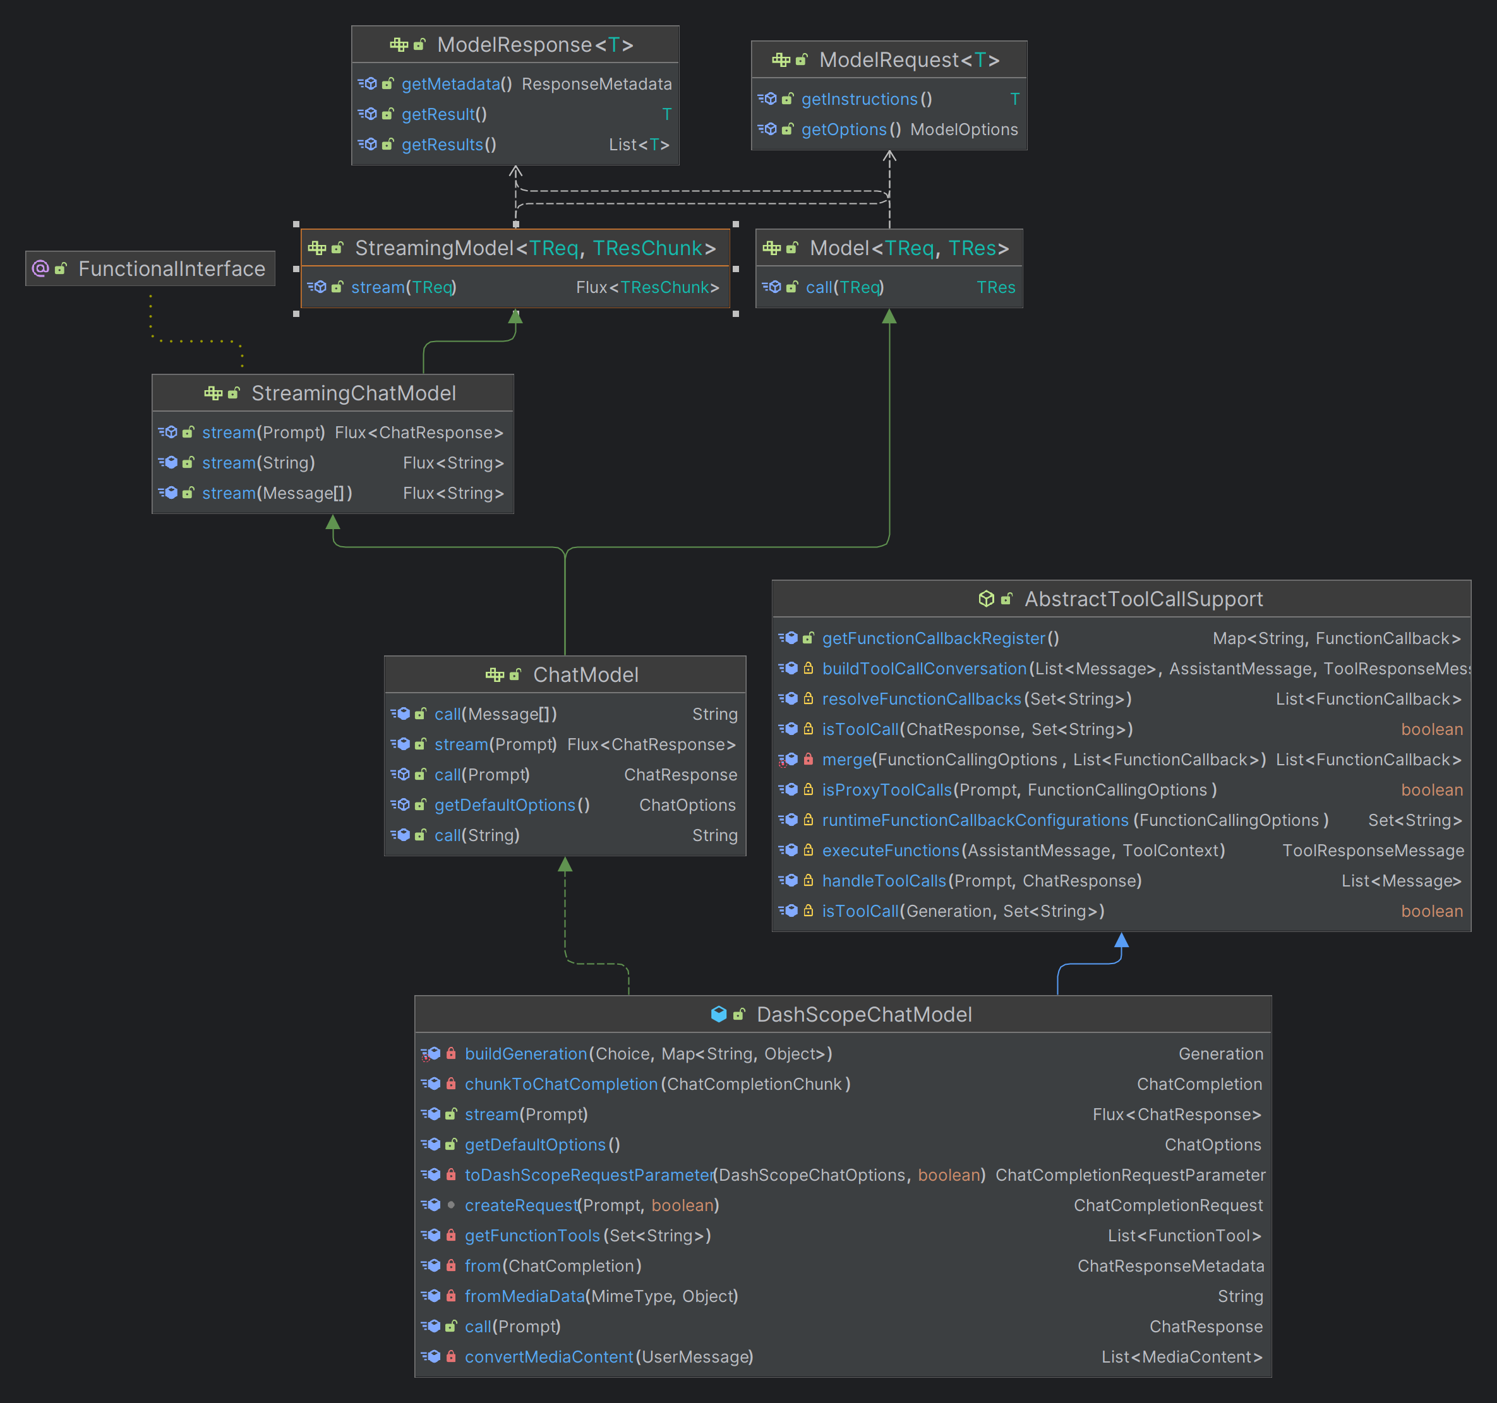
Task: Click stream(Prompt) method in ChatModel
Action: point(495,744)
